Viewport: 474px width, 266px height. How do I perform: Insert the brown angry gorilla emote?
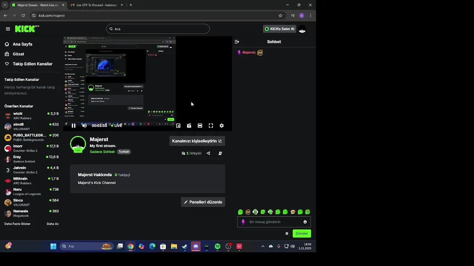[x=248, y=212]
